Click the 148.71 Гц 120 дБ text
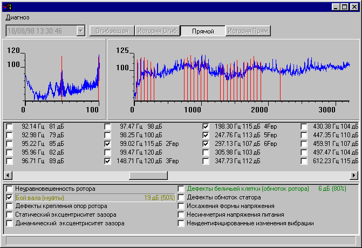 click(139, 161)
